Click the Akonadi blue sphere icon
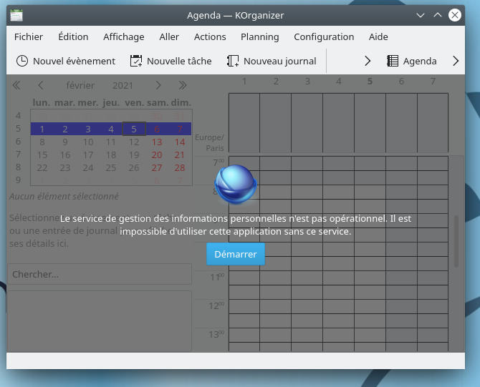This screenshot has width=480, height=387. [236, 185]
